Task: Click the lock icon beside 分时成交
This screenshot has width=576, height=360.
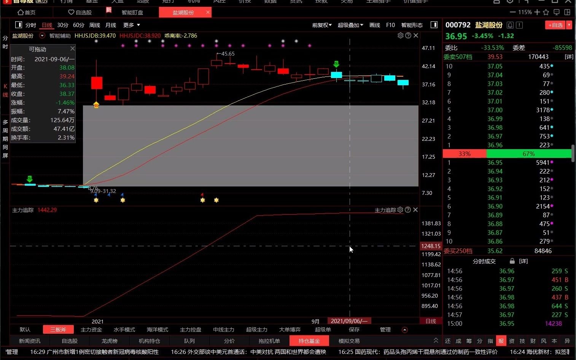Action: tap(512, 261)
